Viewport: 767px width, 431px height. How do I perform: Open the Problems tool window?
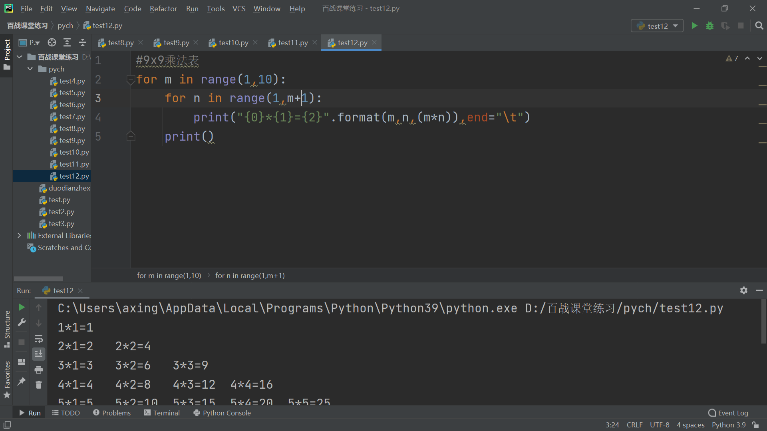[112, 413]
